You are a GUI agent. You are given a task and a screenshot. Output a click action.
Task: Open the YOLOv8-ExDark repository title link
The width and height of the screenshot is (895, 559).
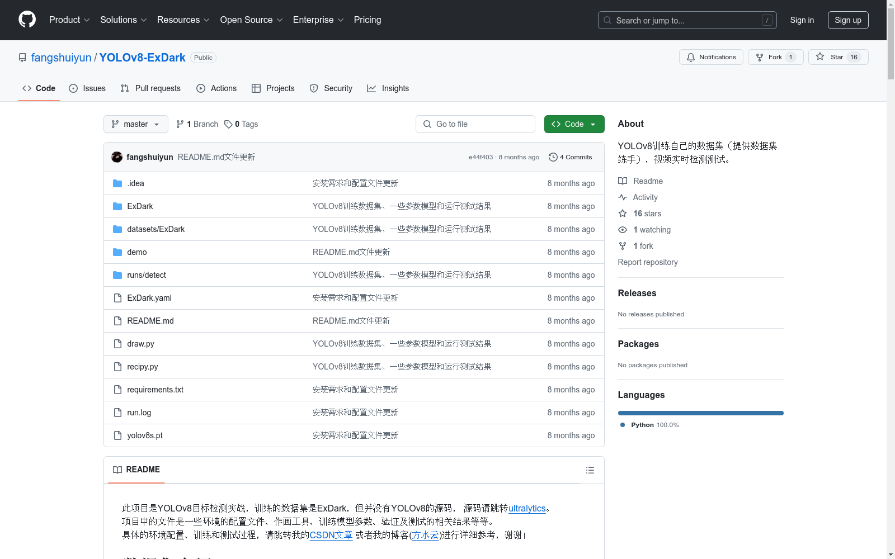(142, 58)
